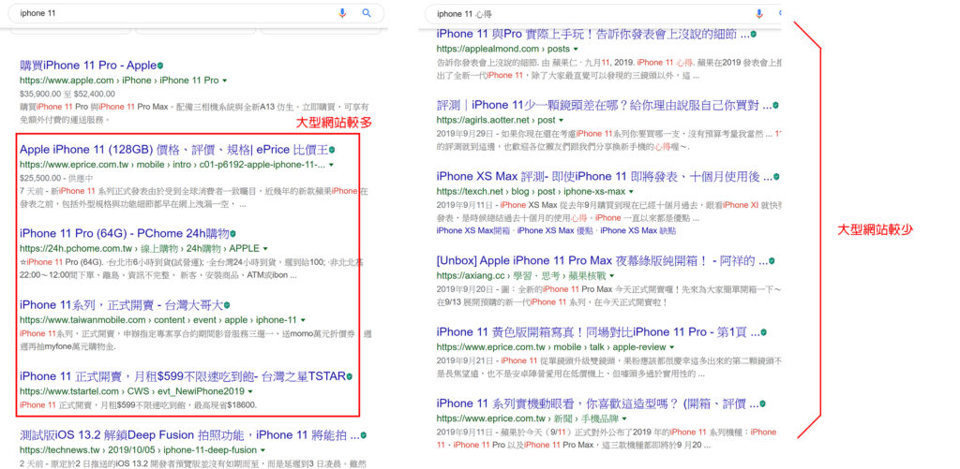Click the '$25,500.00 - 供應中' price text

pos(56,179)
